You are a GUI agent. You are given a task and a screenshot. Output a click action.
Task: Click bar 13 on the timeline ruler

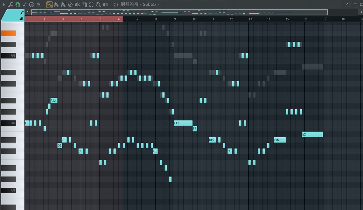point(250,19)
